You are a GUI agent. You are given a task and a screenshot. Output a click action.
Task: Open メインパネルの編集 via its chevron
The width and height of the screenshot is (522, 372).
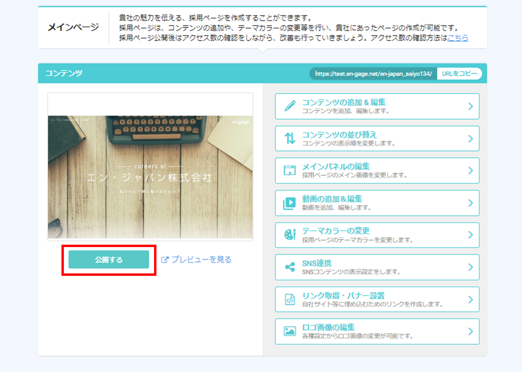[x=471, y=170]
